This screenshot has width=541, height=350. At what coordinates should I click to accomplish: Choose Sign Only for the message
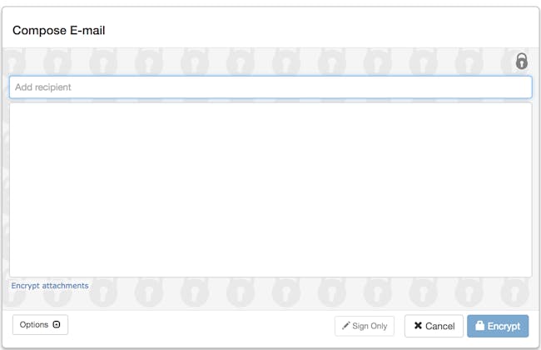365,326
